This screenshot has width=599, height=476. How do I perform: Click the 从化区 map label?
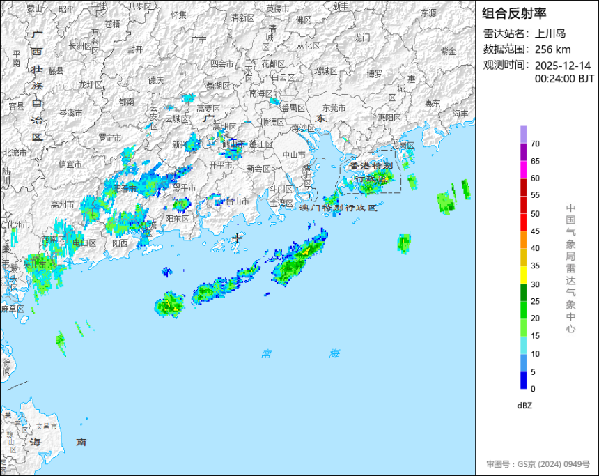309,45
